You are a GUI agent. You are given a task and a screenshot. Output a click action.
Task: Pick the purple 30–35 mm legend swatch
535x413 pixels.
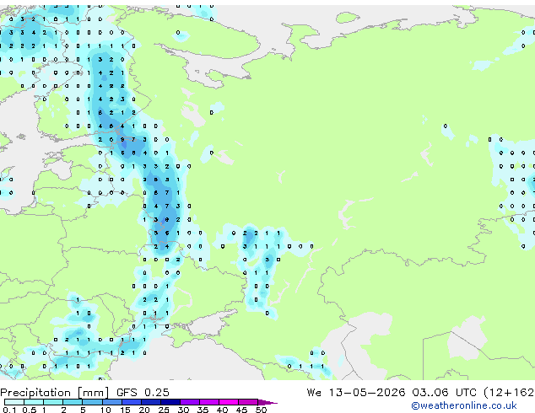point(190,402)
